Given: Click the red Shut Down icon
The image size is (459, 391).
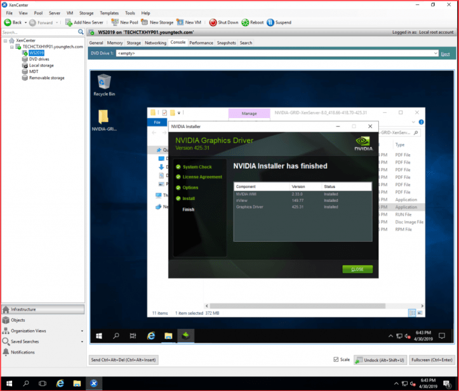Looking at the screenshot, I should (x=213, y=23).
